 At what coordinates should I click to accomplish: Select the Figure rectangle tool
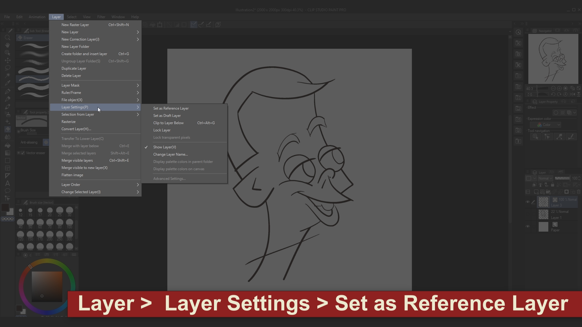(x=8, y=160)
